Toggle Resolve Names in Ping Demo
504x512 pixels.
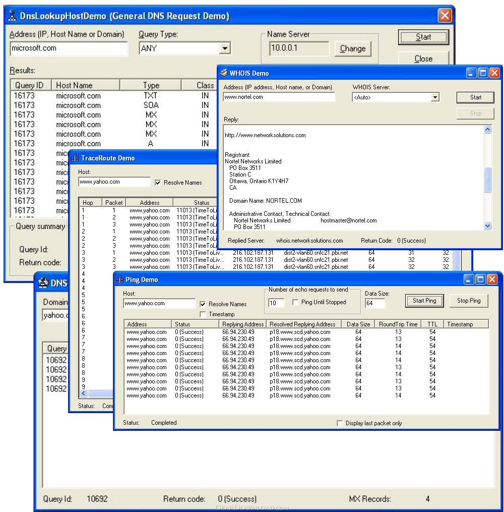click(x=203, y=304)
